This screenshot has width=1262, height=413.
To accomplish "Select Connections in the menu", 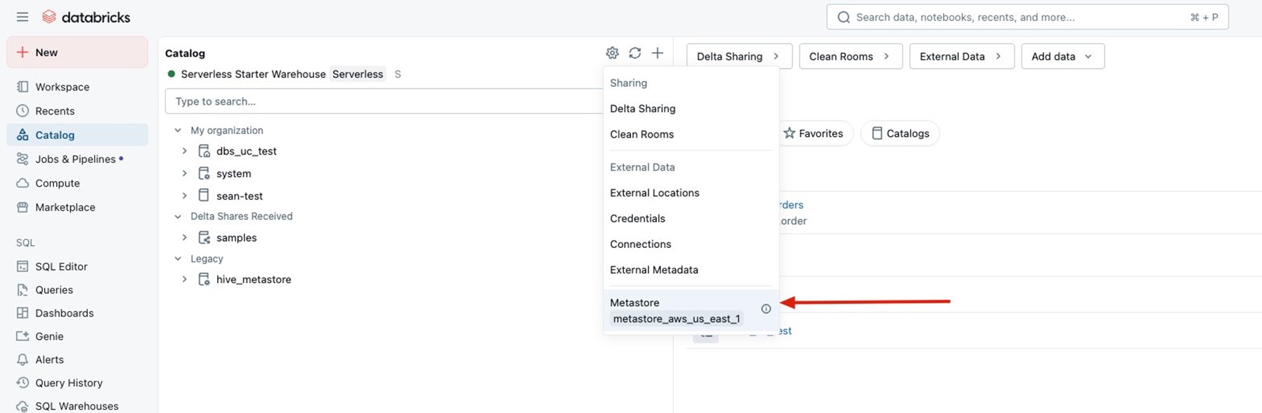I will [640, 244].
